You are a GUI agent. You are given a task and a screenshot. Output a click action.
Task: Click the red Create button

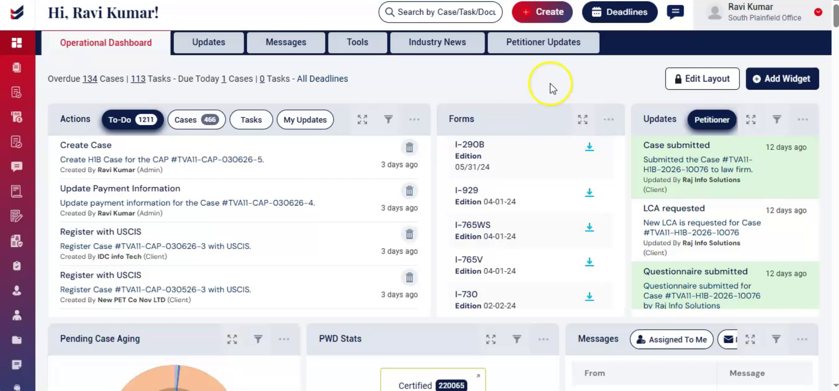tap(542, 12)
